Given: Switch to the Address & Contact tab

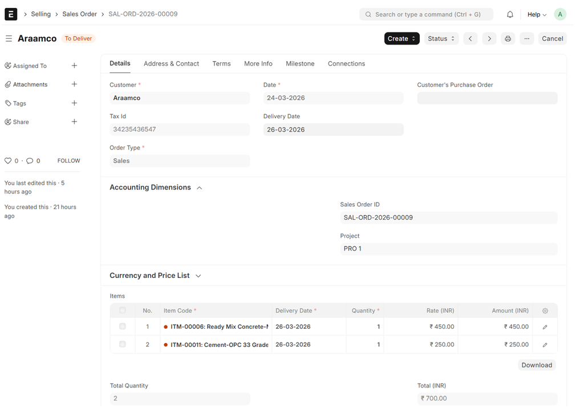Looking at the screenshot, I should [x=171, y=64].
